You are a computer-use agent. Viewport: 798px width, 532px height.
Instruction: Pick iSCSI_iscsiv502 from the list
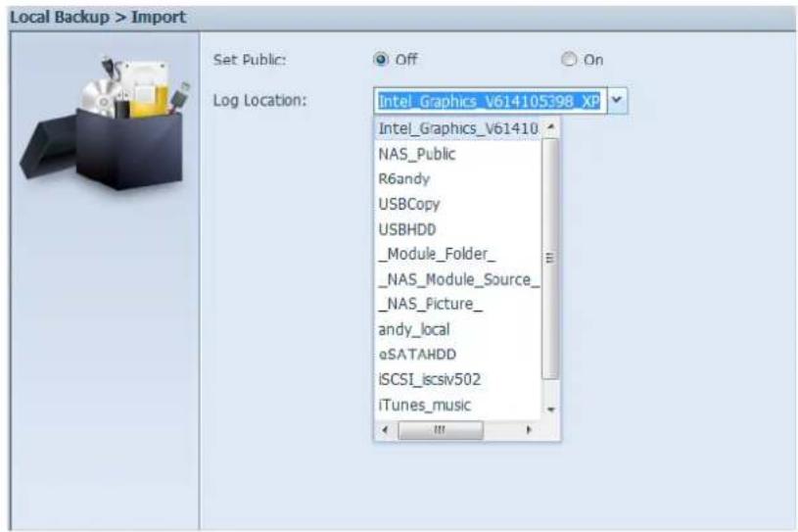coord(429,379)
